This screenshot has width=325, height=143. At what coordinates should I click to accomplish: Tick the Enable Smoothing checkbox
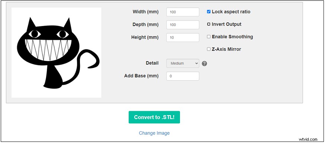coord(209,37)
